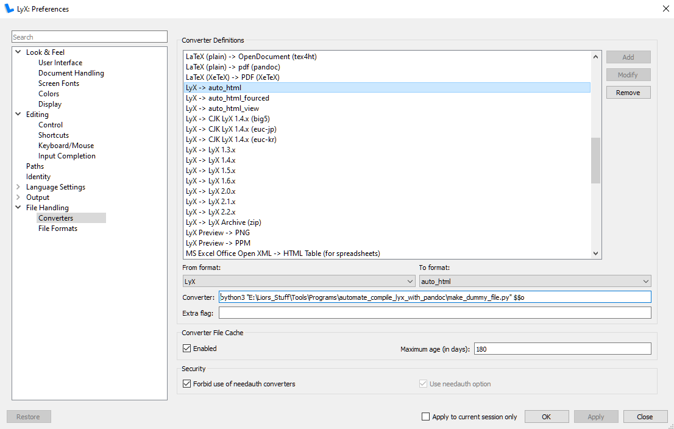This screenshot has height=429, width=674.
Task: Click OK to confirm preferences
Action: click(x=547, y=417)
